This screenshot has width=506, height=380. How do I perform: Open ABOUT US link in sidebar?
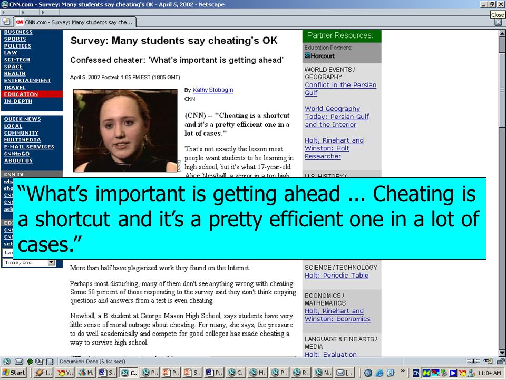pos(18,160)
